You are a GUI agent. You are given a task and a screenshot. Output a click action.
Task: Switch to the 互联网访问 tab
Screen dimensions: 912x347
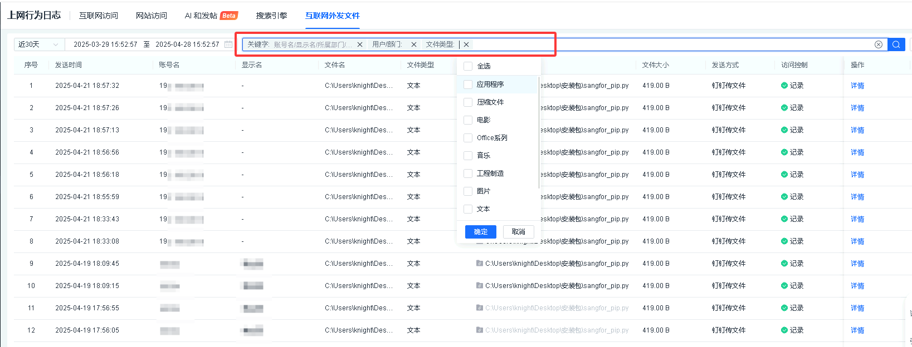(x=99, y=16)
